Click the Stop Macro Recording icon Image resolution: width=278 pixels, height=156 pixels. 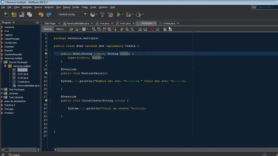coord(158,29)
